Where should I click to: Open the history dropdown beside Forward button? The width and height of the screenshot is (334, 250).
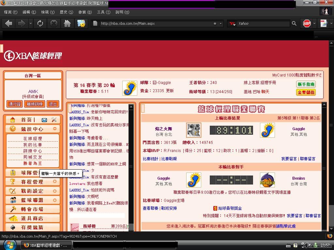31,23
